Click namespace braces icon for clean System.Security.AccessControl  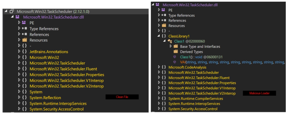[x=24, y=109]
